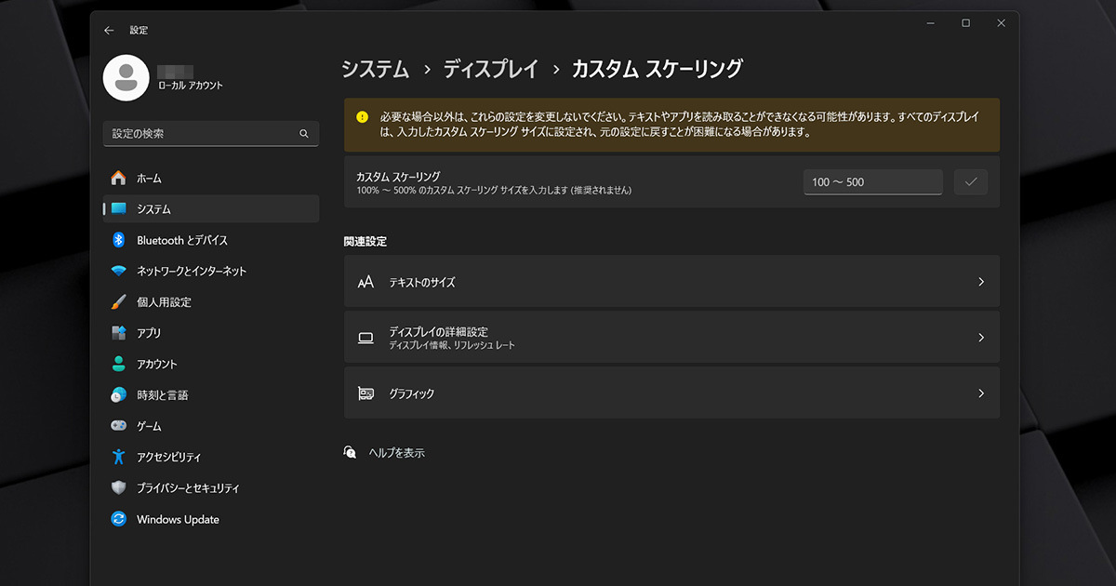
Task: Click the Bluetooth icon in sidebar
Action: coord(118,240)
